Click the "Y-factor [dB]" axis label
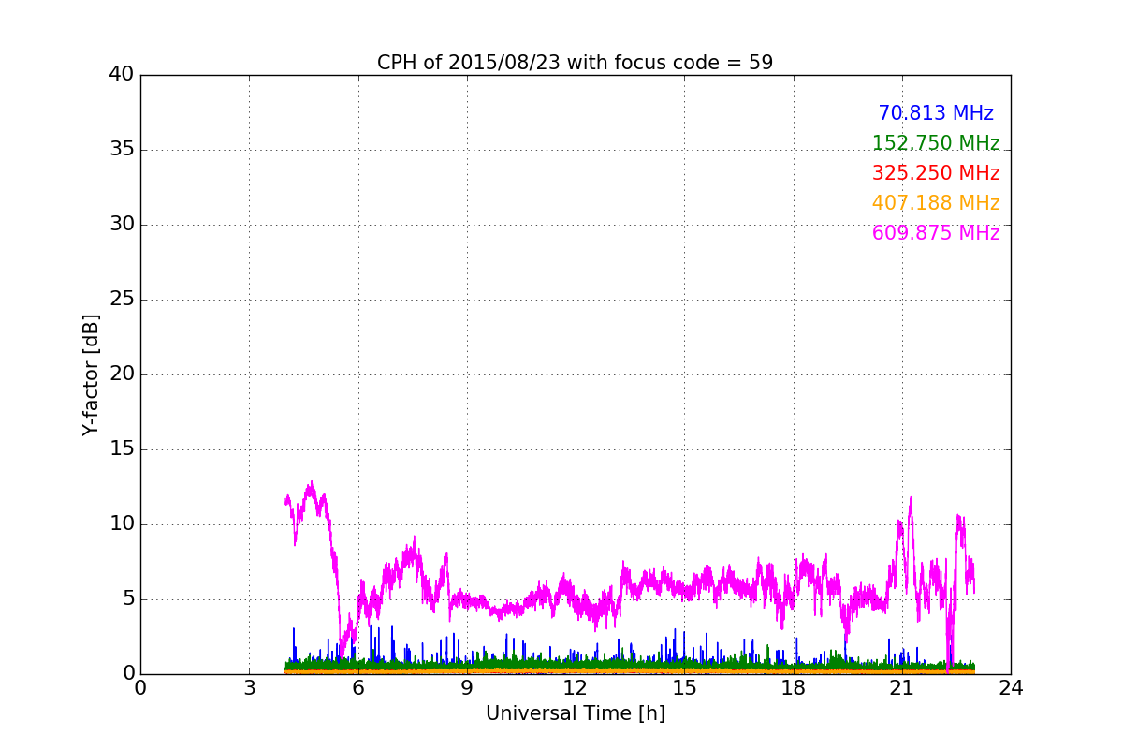 (x=91, y=374)
